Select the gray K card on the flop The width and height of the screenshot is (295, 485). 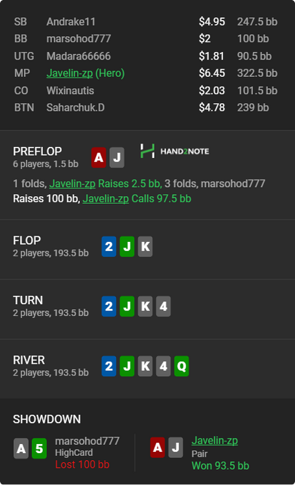[145, 247]
